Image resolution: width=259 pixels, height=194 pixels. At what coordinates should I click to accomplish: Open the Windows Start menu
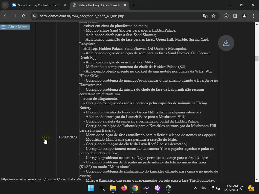[91, 188]
